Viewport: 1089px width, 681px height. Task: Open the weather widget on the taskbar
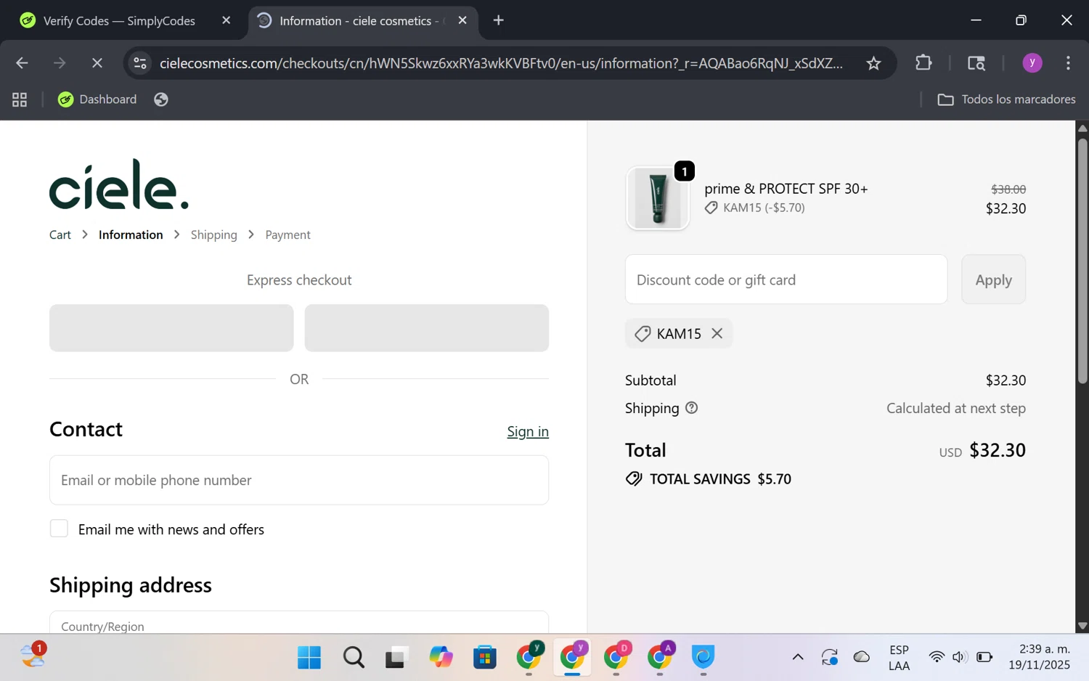point(33,656)
